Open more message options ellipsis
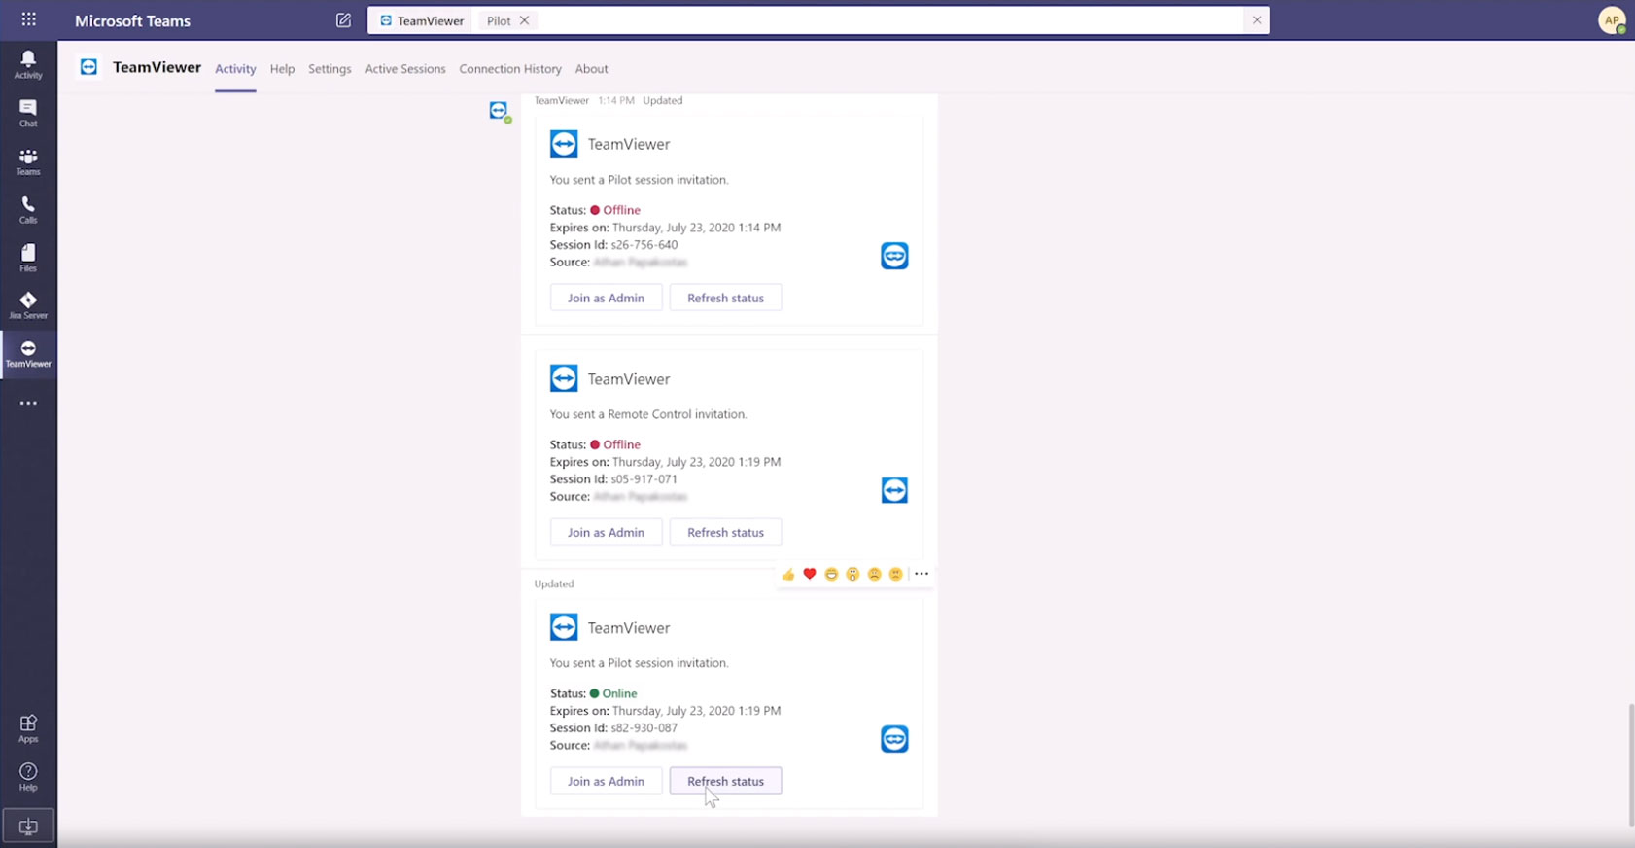This screenshot has width=1635, height=848. [x=922, y=574]
